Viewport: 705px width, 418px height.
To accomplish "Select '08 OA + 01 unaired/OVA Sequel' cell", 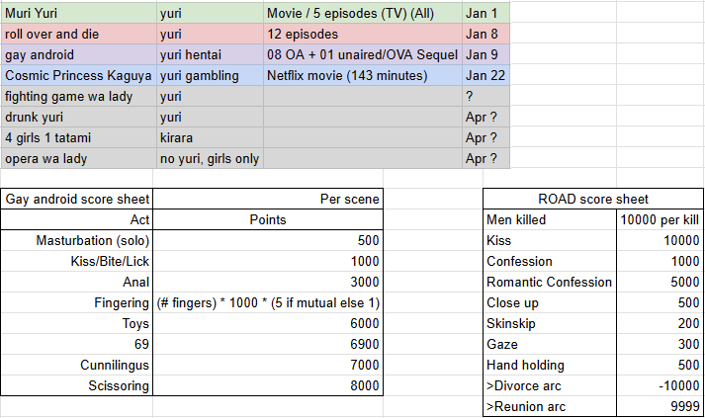I will pos(363,54).
